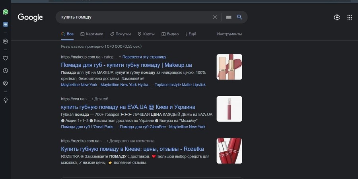Open 'Maybelline New York' sitelink under Makeup.ua
Viewport: 358px width, 179px height.
coord(79,85)
